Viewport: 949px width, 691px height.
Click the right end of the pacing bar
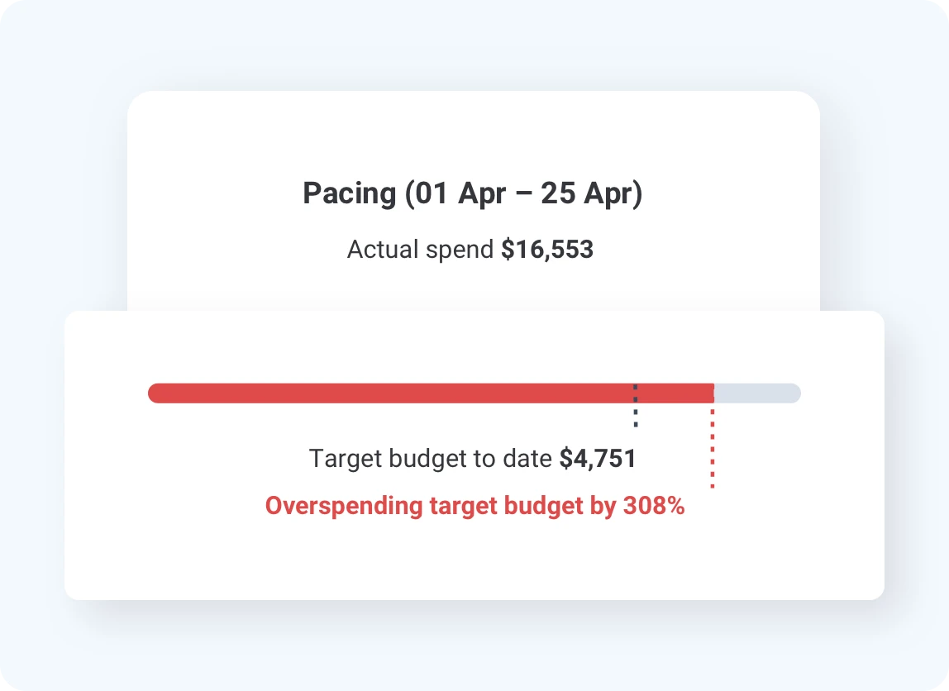[x=794, y=393]
